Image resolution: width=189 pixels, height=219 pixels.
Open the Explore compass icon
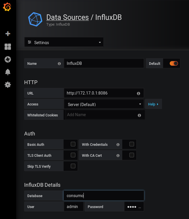pyautogui.click(x=8, y=59)
